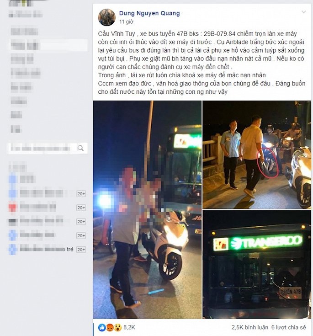This screenshot has height=336, width=313.
Task: Open the photo with the red circle
Action: click(257, 155)
